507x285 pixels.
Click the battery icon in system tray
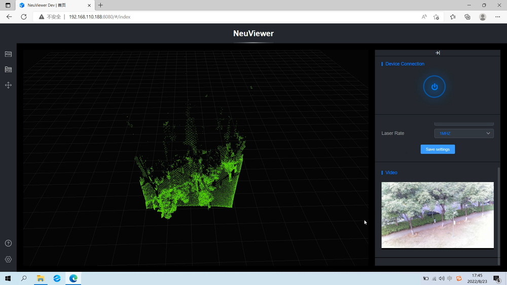click(426, 278)
